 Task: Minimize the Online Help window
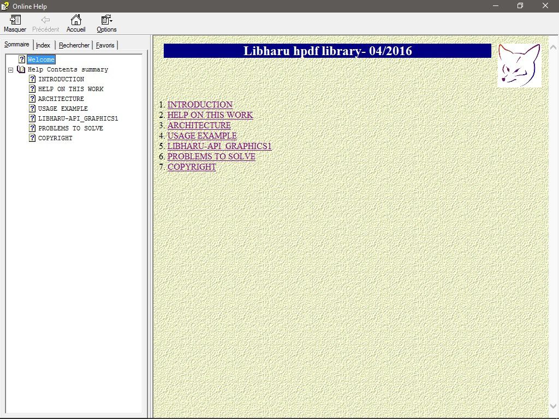[495, 5]
